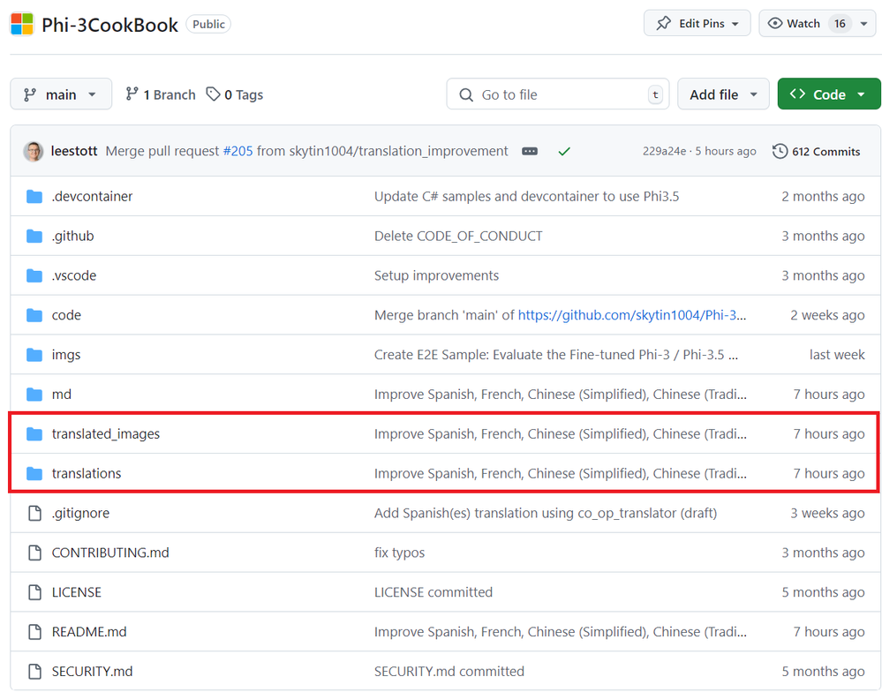Open the main branch selector dropdown
The width and height of the screenshot is (882, 692).
click(x=61, y=94)
